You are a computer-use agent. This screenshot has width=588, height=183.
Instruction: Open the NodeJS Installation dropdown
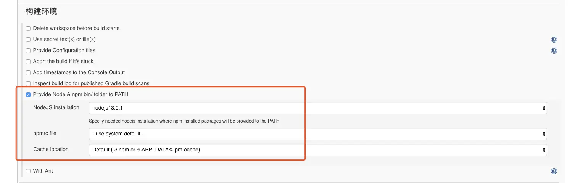(318, 108)
